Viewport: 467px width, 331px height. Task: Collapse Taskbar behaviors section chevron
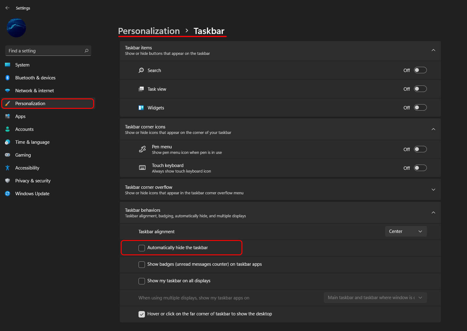click(x=433, y=213)
